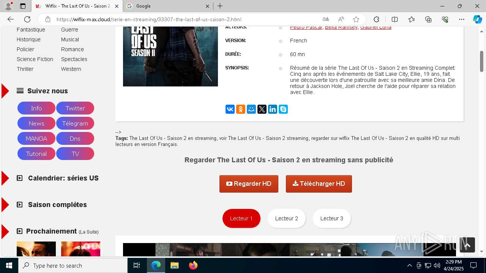Open volume control in system tray

click(437, 265)
